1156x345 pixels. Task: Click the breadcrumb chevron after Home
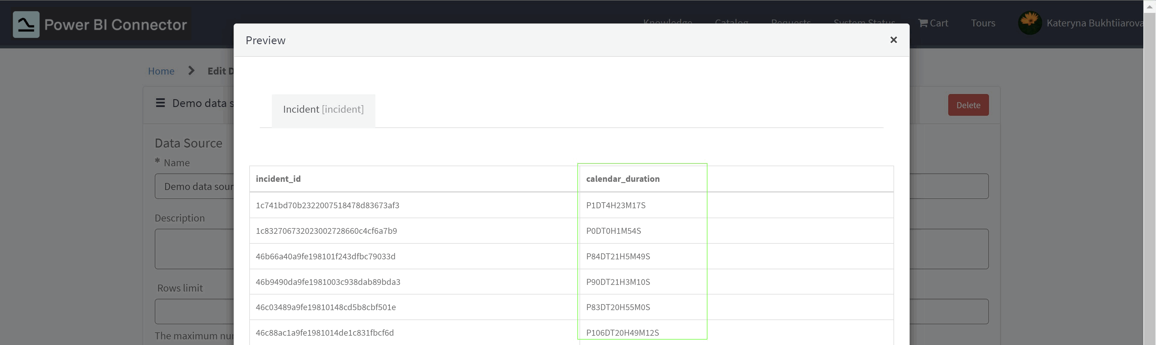191,70
